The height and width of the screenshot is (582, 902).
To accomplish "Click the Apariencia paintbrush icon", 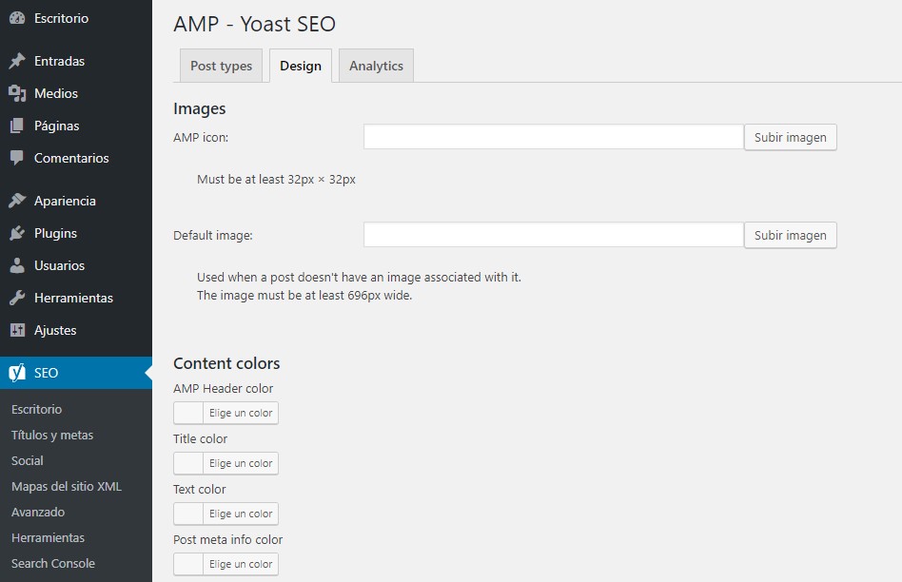I will [x=17, y=201].
